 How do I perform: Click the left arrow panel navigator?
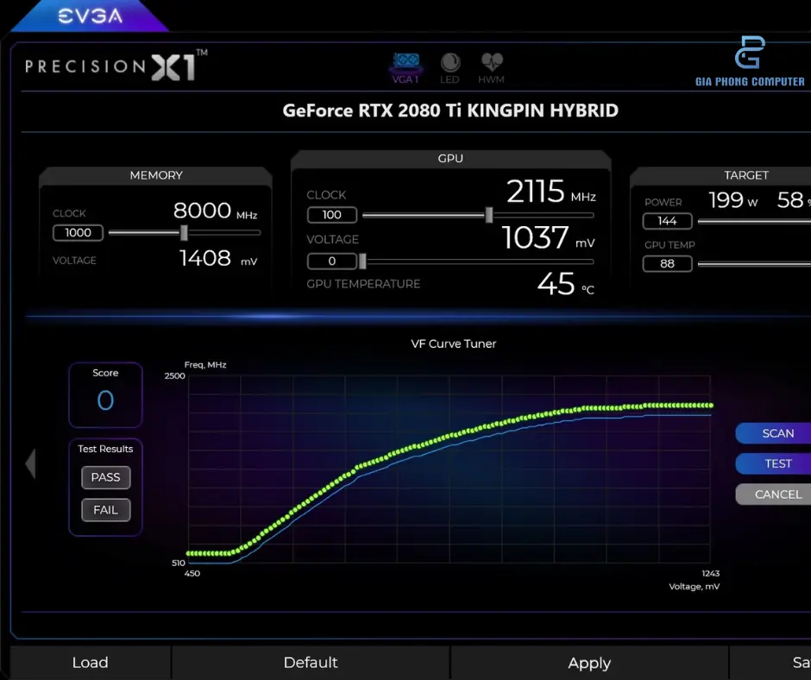[31, 463]
